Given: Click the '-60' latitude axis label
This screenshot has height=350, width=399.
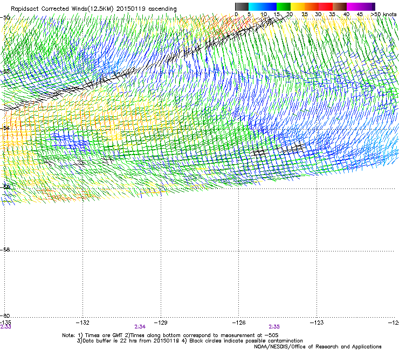Looking at the screenshot, I should pos(5,316).
